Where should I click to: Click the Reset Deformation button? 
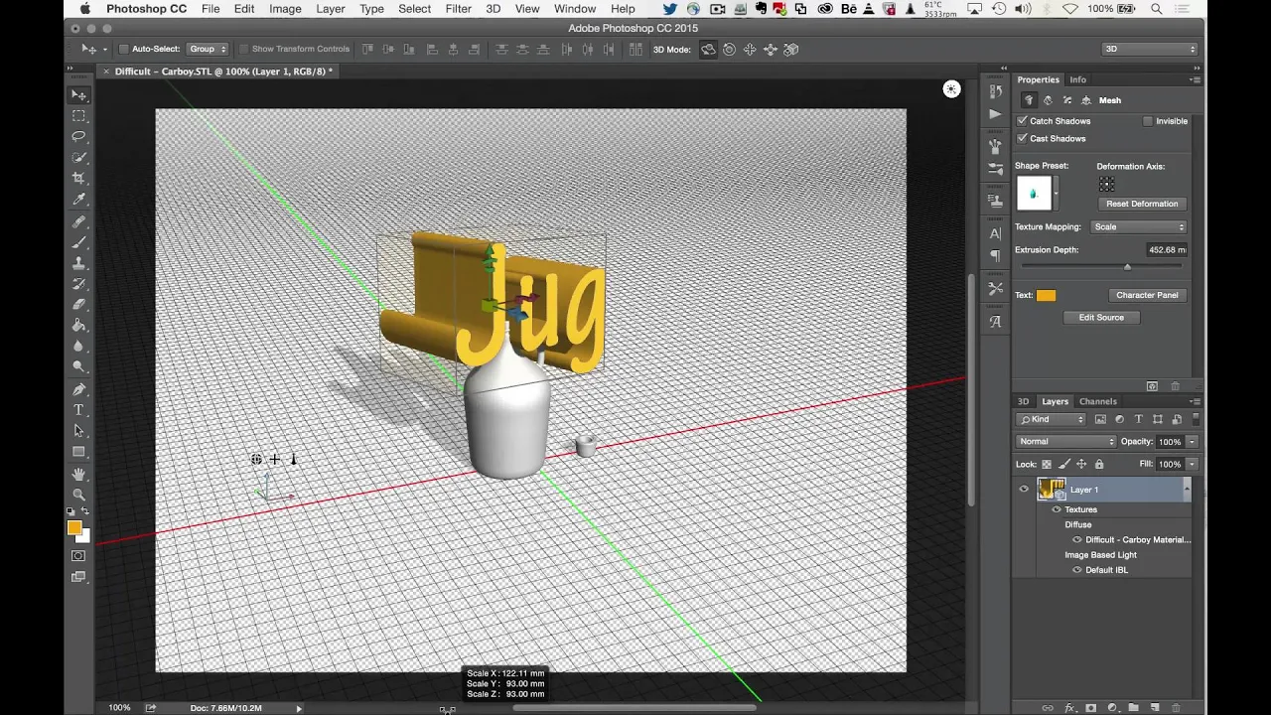click(x=1142, y=204)
